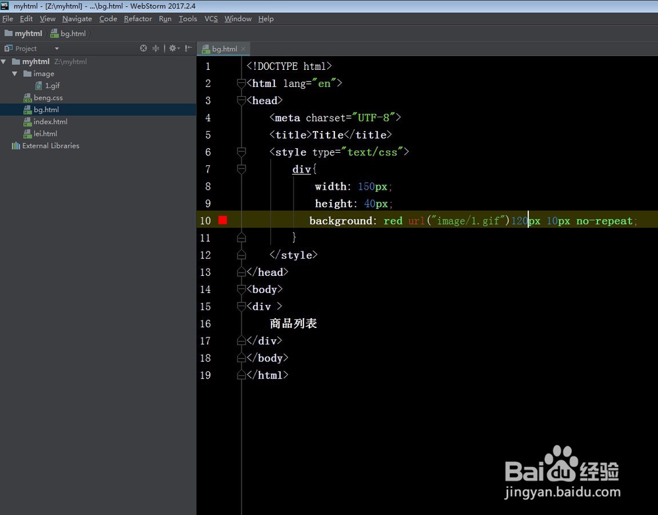This screenshot has width=658, height=515.
Task: Select beng.css in the project tree
Action: pyautogui.click(x=48, y=98)
